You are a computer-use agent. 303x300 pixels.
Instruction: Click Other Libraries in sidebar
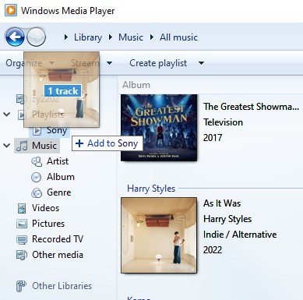pyautogui.click(x=62, y=286)
